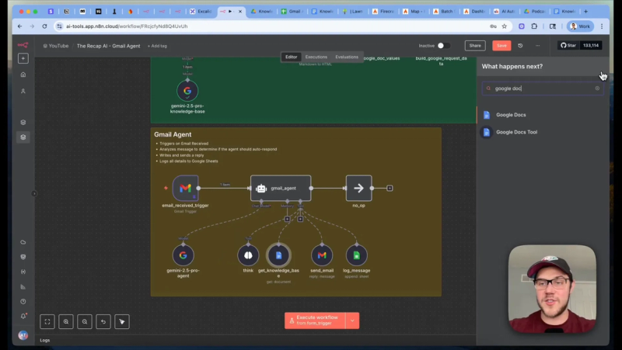The image size is (622, 350).
Task: Open workflow history icon
Action: tap(520, 46)
